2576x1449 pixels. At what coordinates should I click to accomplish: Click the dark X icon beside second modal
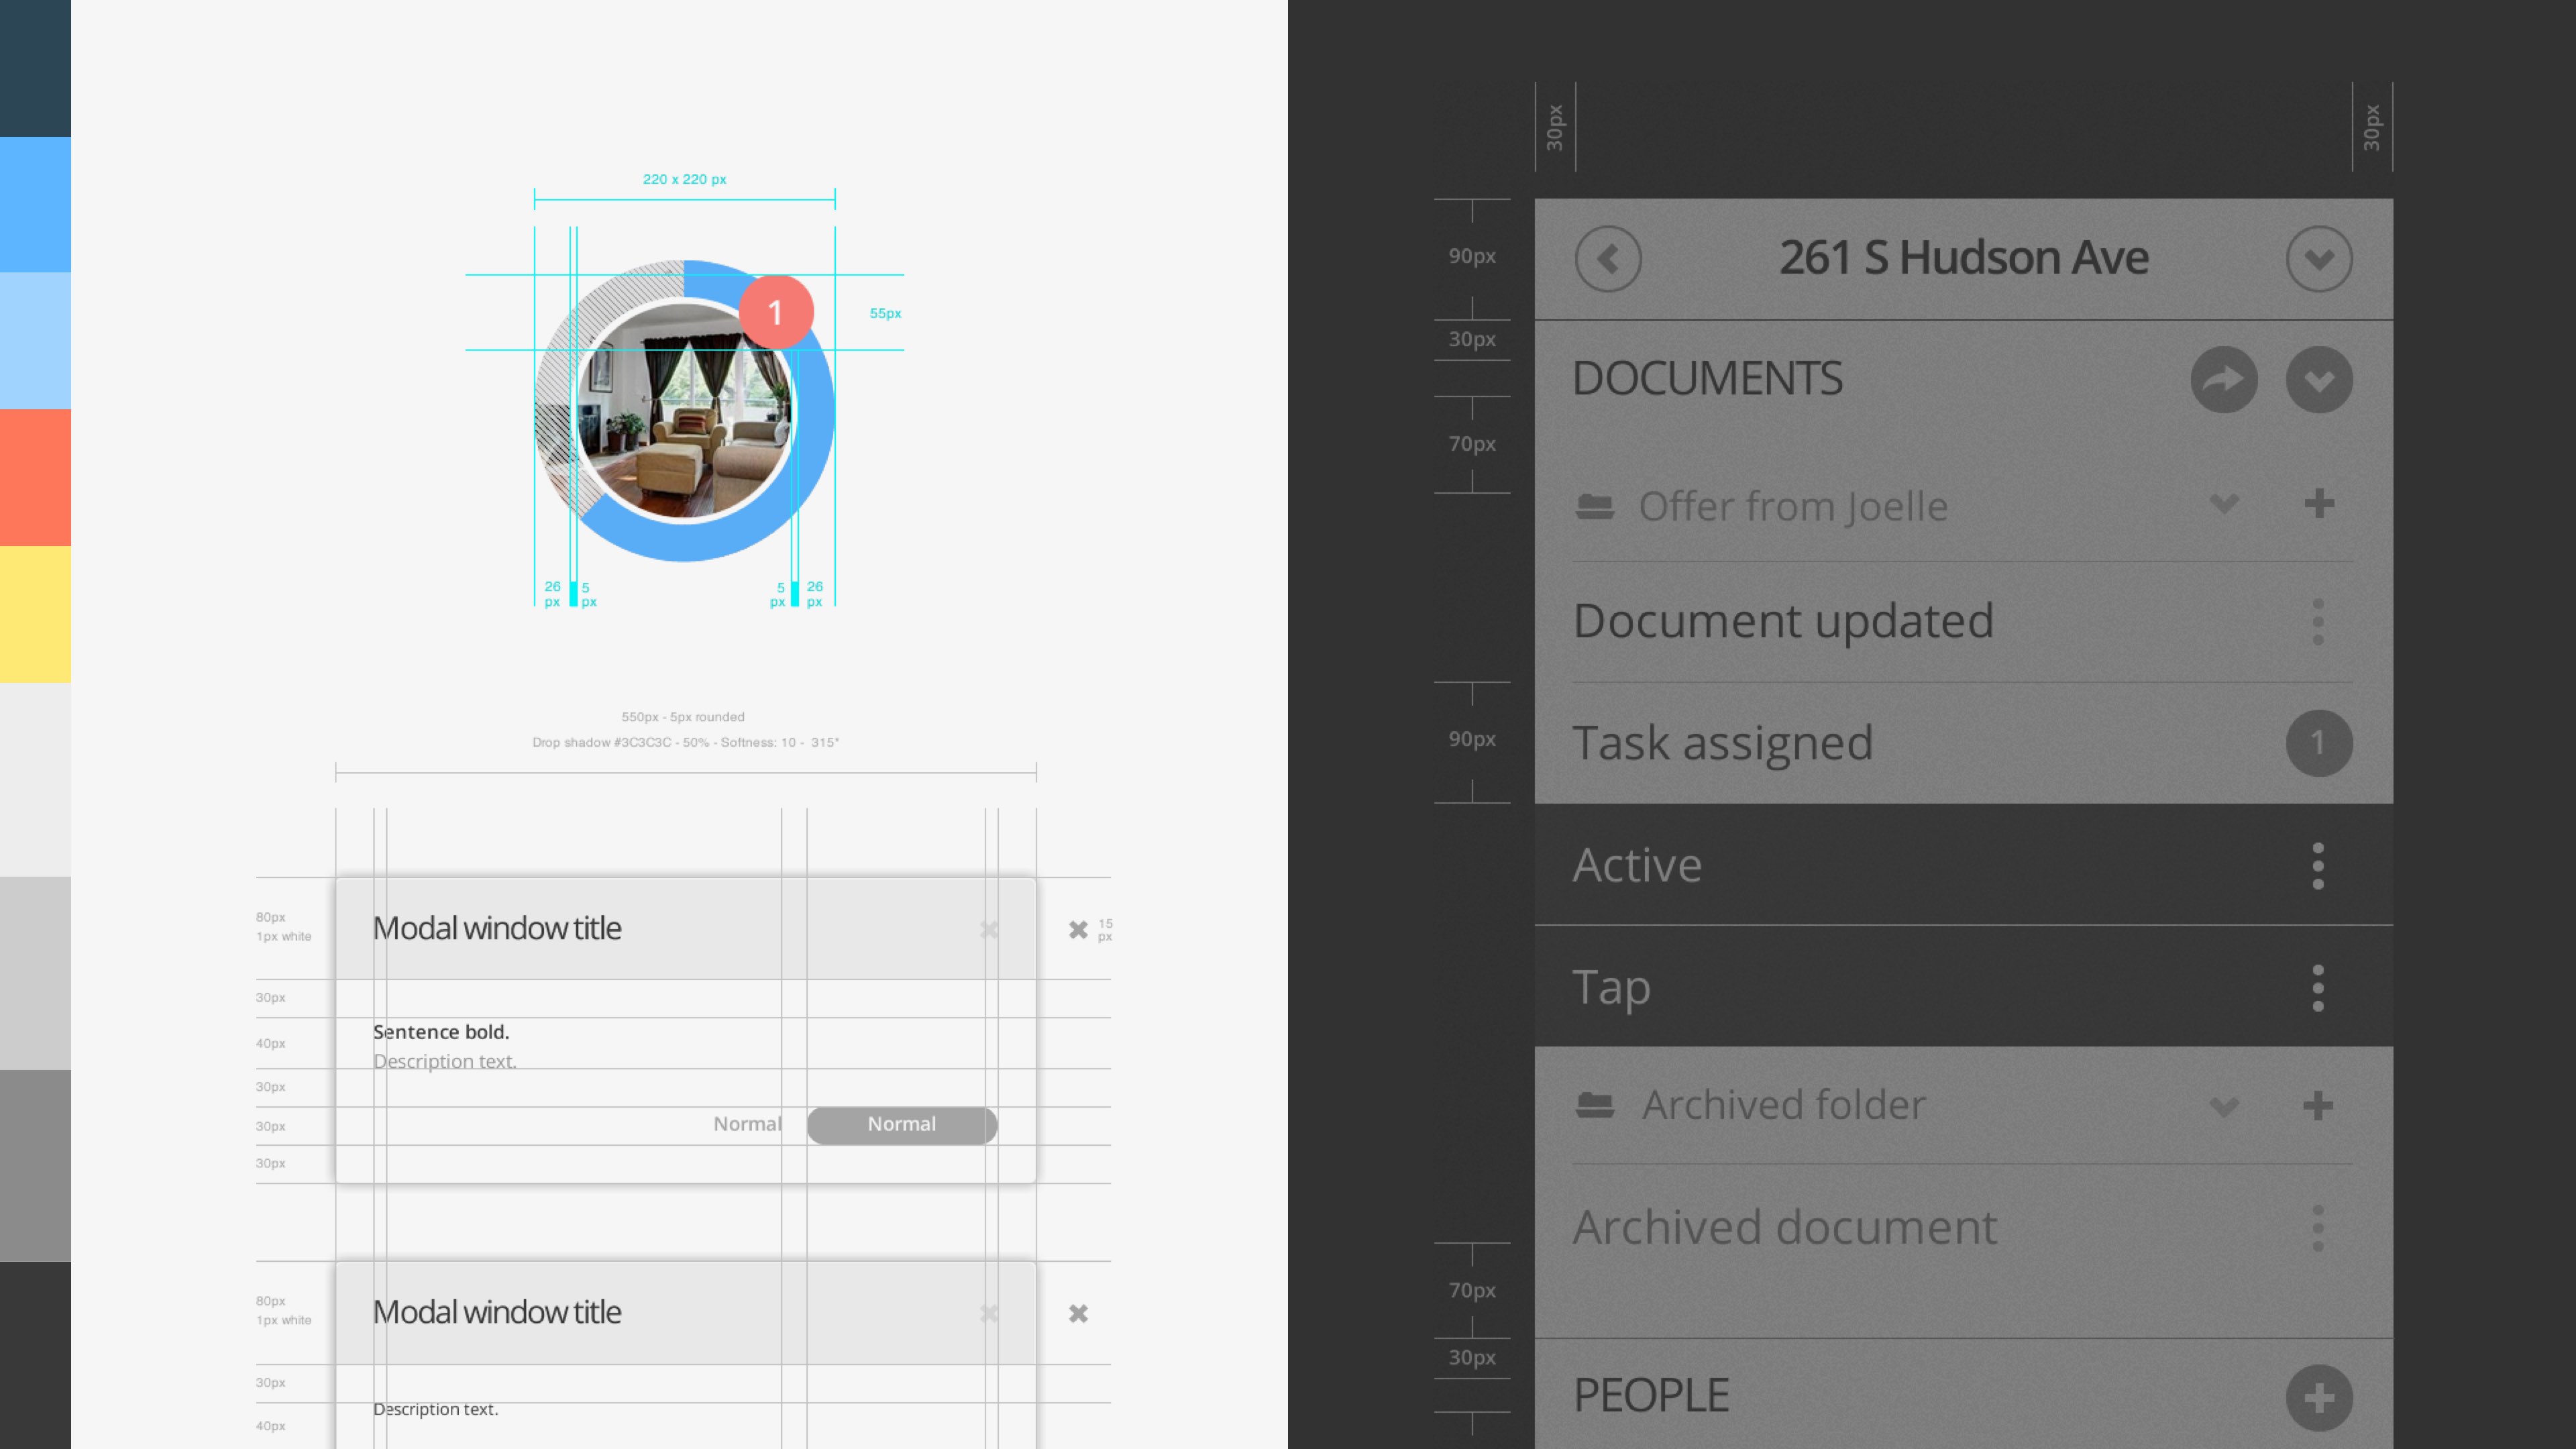(1078, 1314)
